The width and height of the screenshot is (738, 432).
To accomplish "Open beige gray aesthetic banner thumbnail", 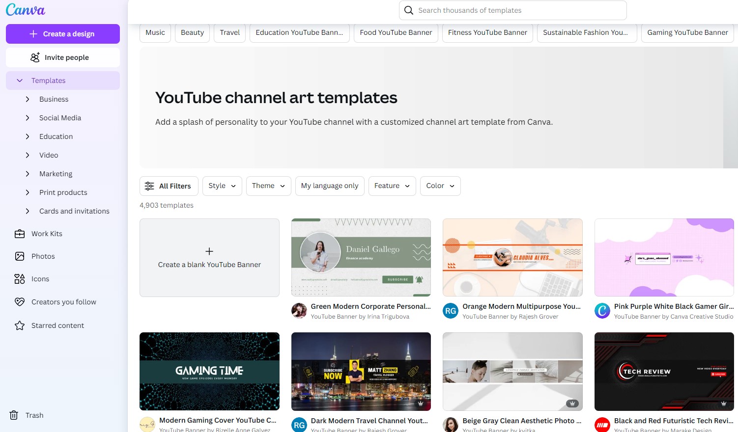I will 512,372.
